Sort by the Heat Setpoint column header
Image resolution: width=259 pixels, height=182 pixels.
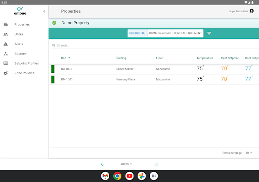tap(230, 58)
